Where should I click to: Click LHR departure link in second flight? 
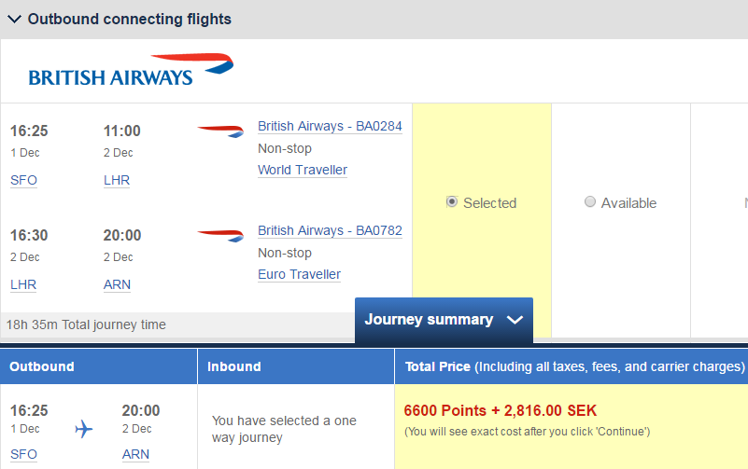tap(23, 284)
